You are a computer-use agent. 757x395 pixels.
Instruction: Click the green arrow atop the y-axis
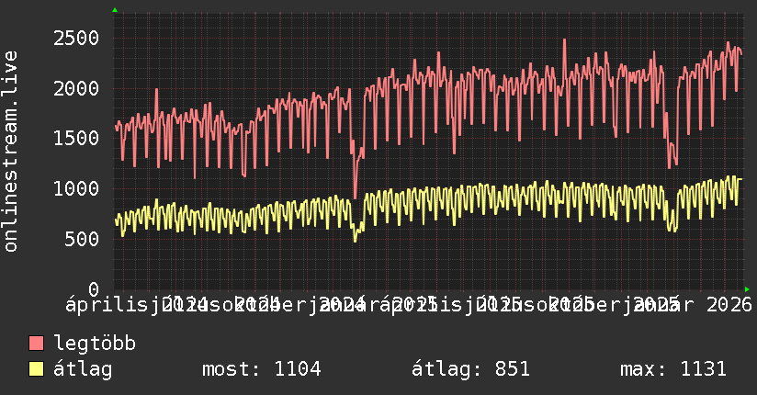click(115, 10)
